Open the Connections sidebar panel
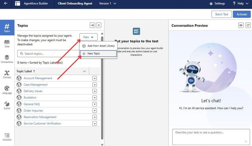Viewport: 252px width, 146px height. [7, 59]
